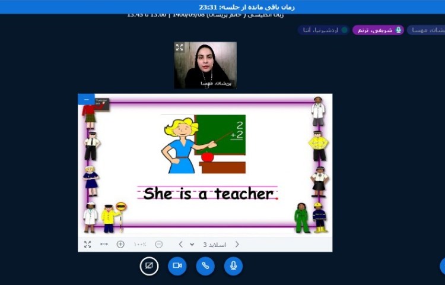
Task: Mute the microphone
Action: click(233, 265)
